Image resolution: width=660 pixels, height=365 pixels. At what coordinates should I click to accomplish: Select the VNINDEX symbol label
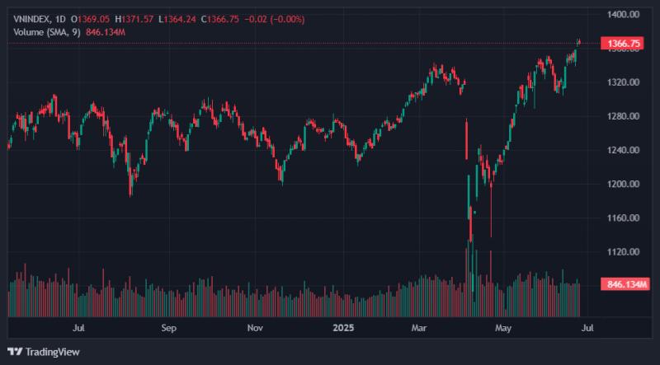[x=32, y=19]
